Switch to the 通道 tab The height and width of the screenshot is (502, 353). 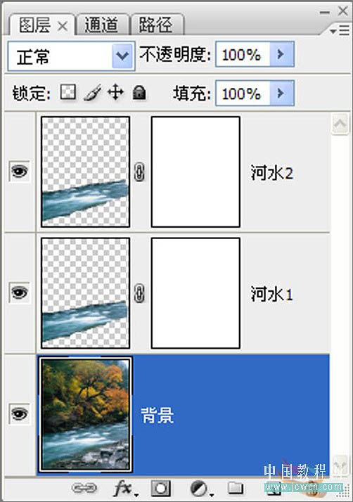tap(102, 25)
